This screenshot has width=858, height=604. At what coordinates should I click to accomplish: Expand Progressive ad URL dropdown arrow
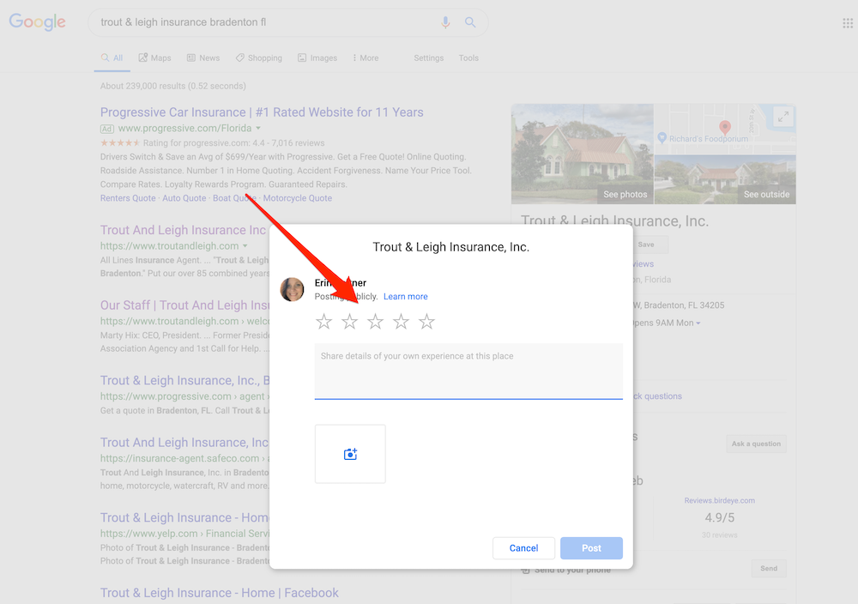(x=258, y=128)
